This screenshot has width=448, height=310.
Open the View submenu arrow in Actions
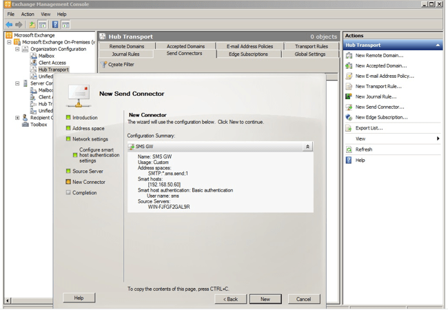[438, 138]
